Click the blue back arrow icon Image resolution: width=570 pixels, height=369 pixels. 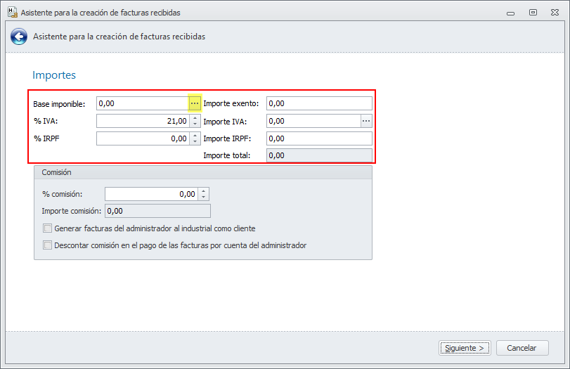[x=19, y=37]
